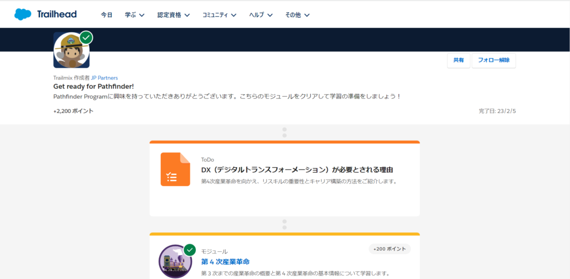This screenshot has height=279, width=570.
Task: Click the モジュール label
Action: click(x=214, y=251)
